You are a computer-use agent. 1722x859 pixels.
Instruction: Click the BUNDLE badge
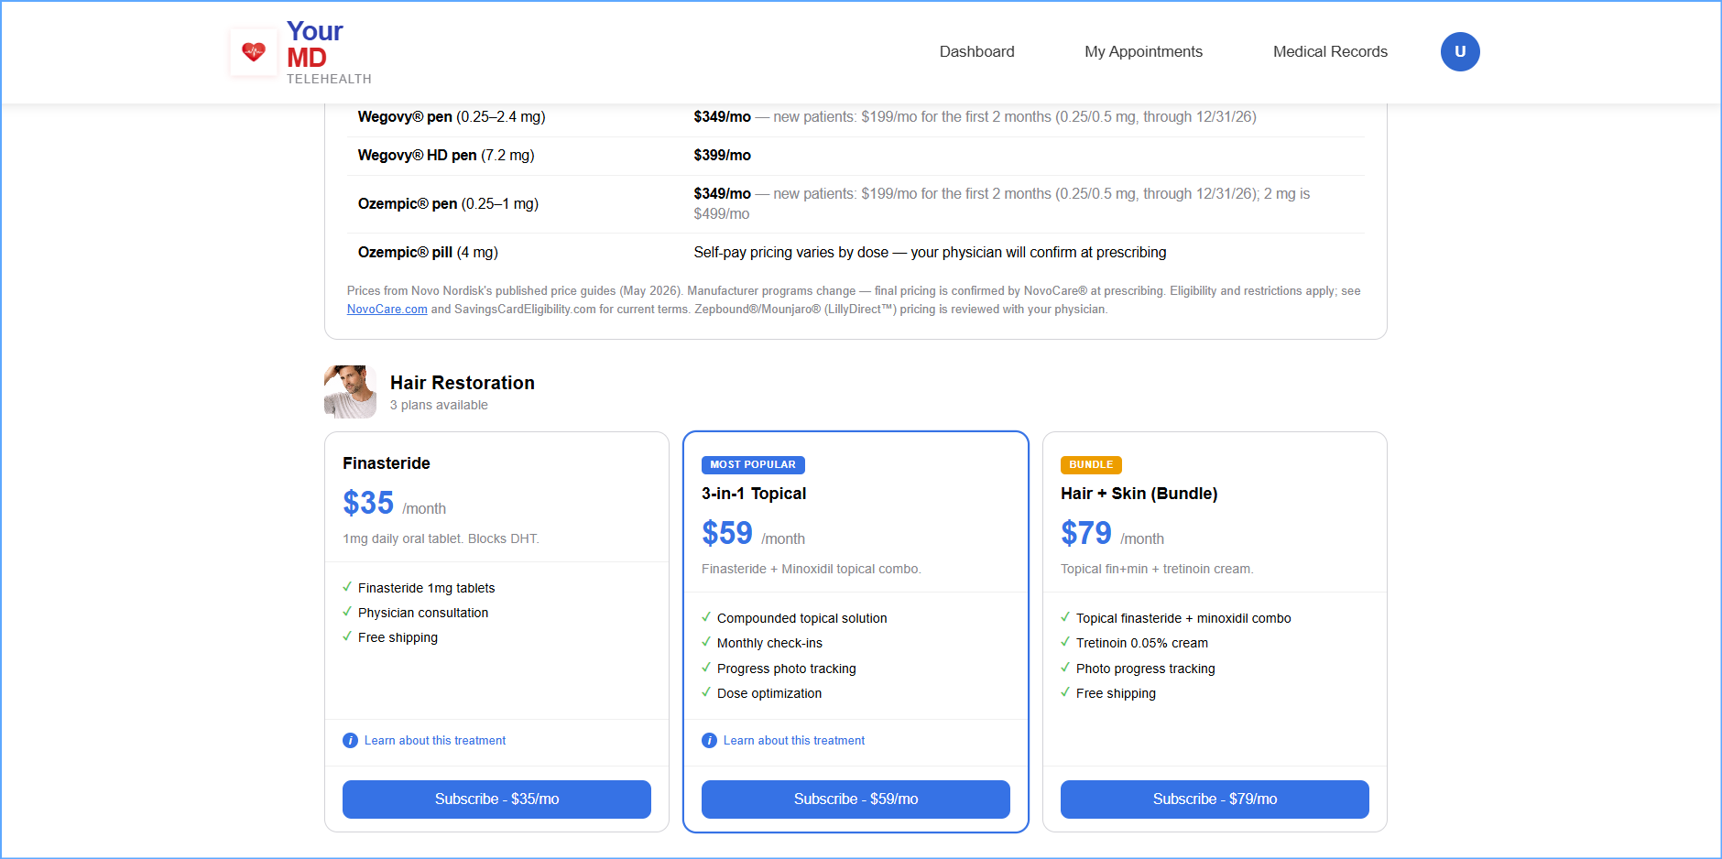pyautogui.click(x=1091, y=465)
